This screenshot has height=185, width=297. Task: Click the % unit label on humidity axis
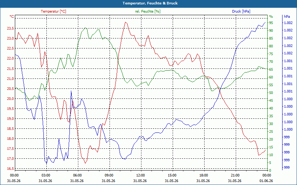click(271, 17)
